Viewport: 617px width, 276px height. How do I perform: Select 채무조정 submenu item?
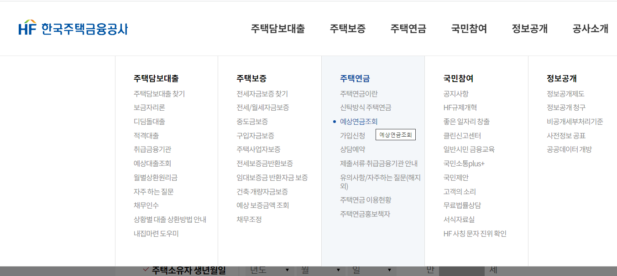coord(249,220)
